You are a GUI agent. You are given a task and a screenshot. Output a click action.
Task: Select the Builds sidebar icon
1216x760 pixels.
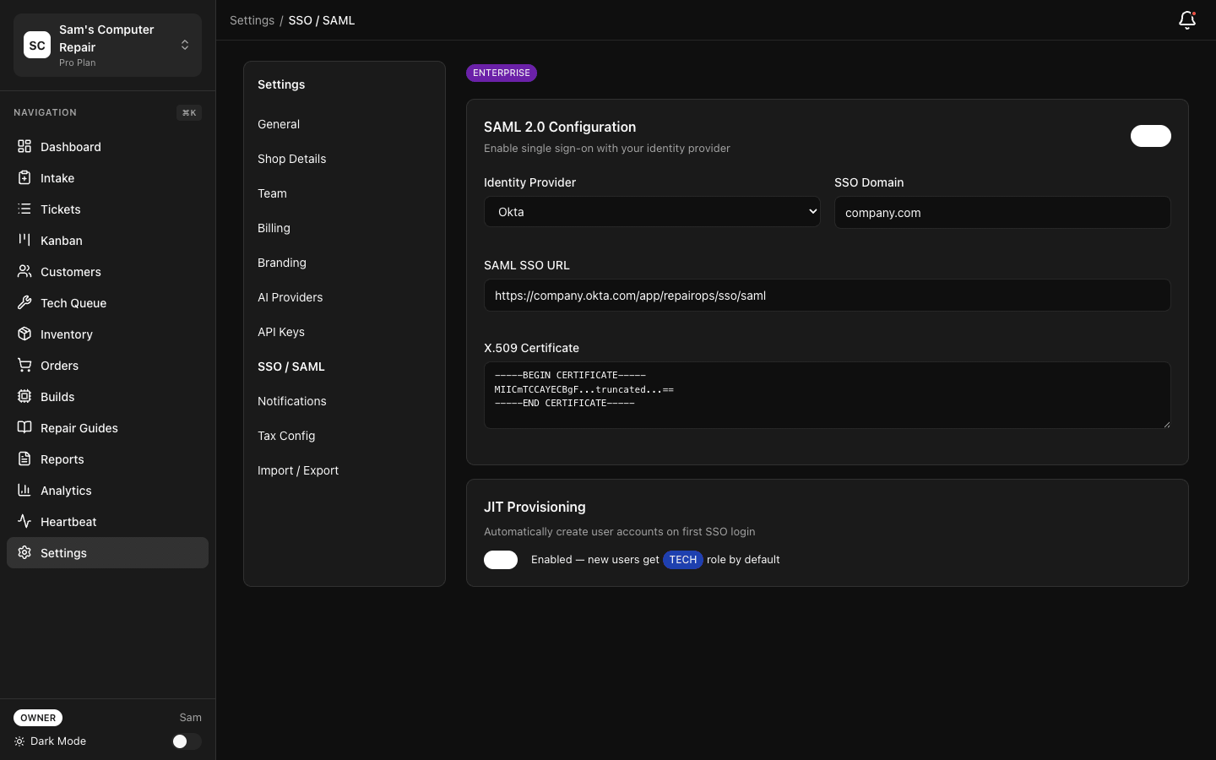click(24, 397)
